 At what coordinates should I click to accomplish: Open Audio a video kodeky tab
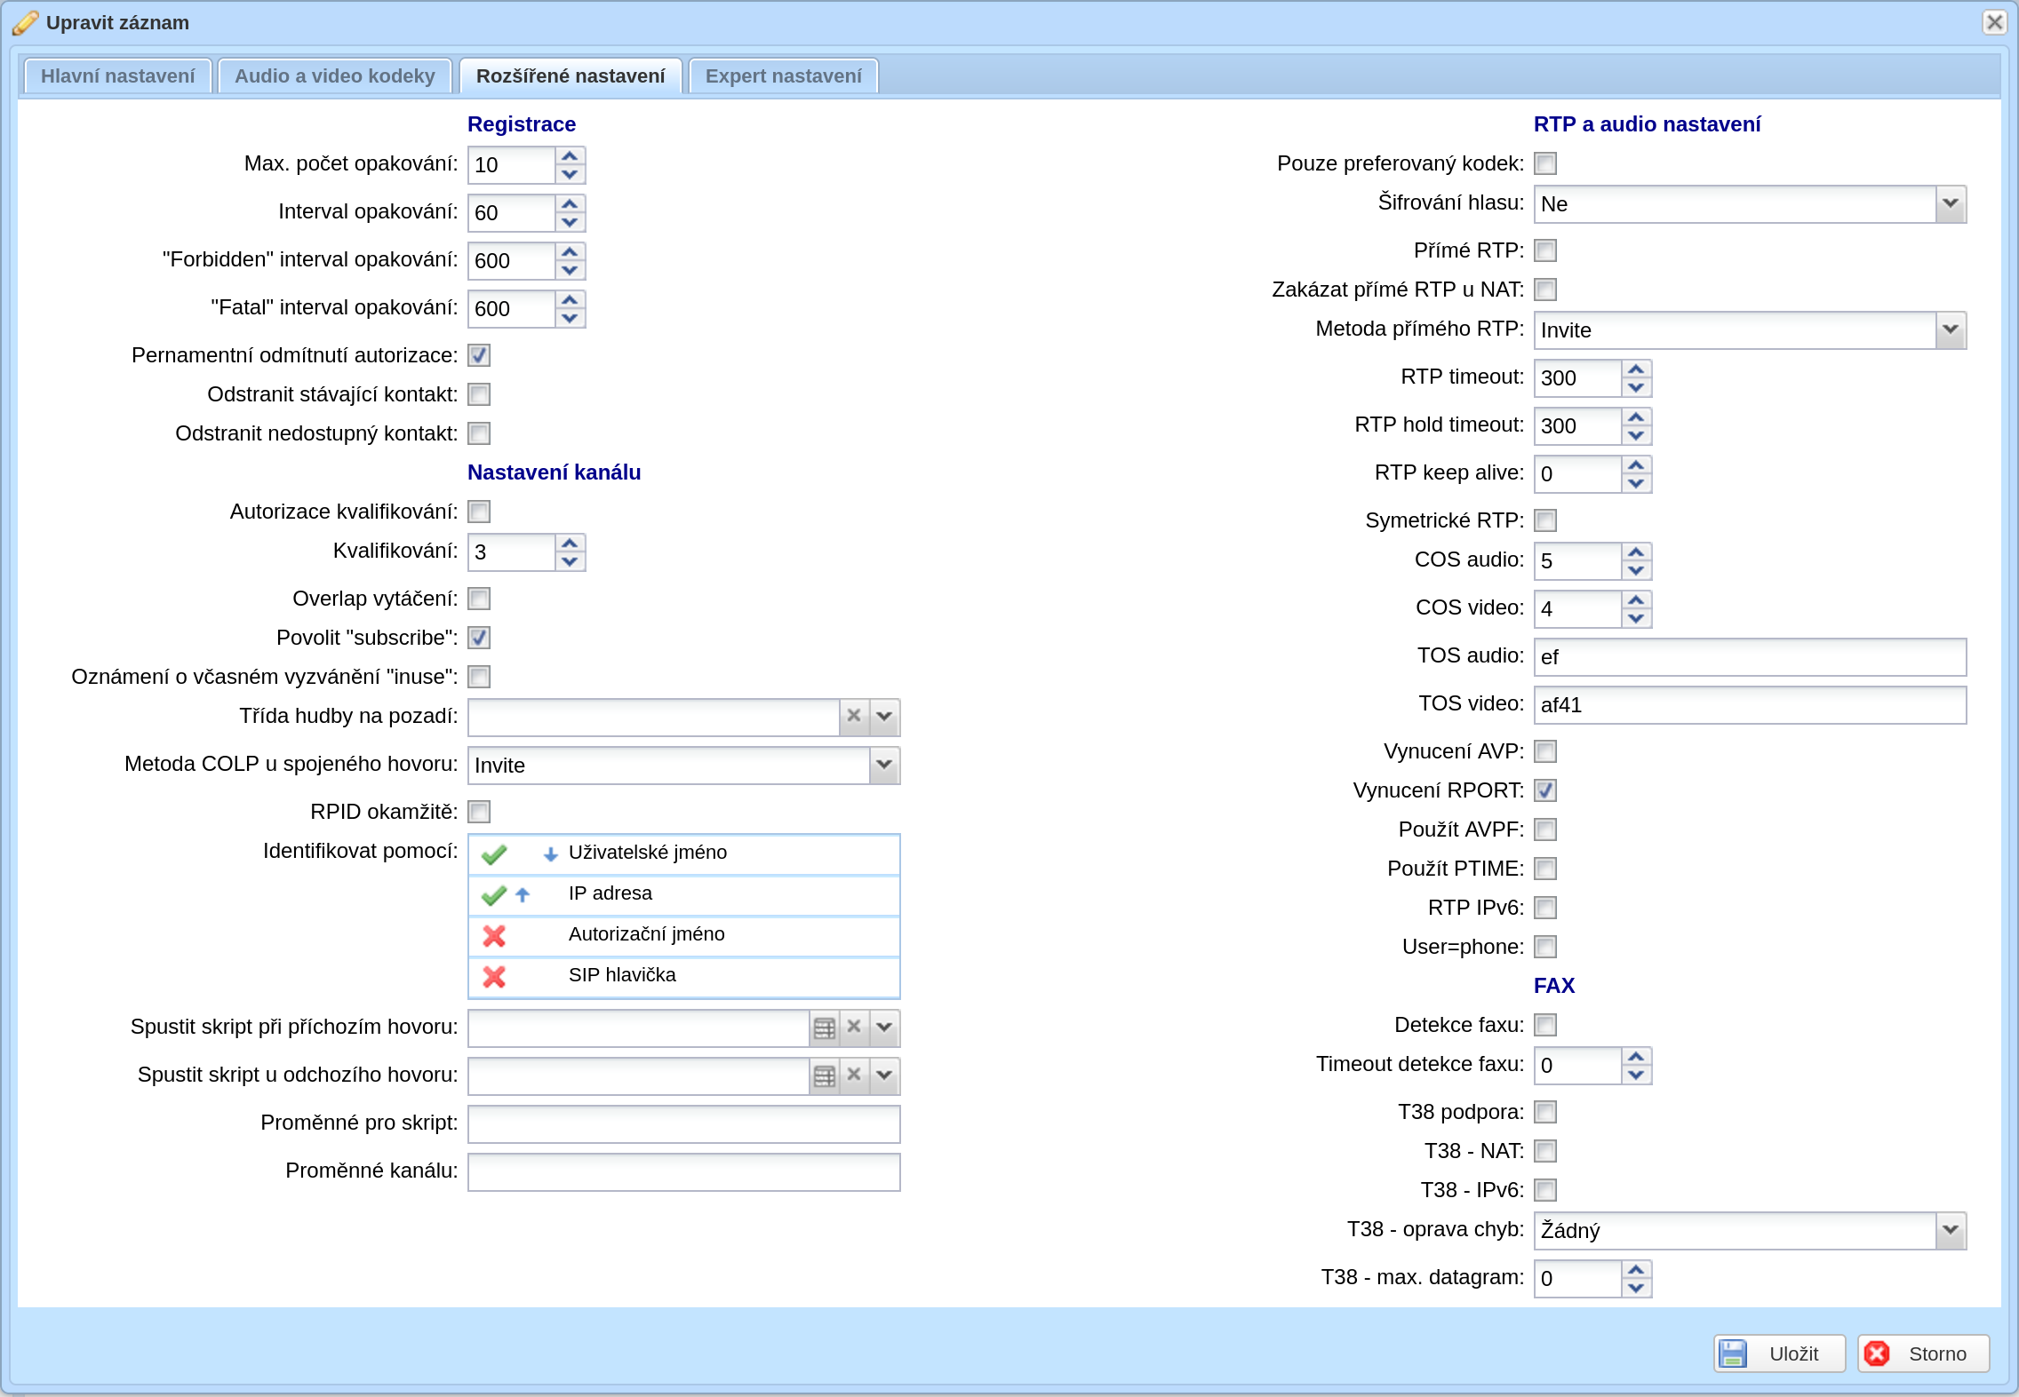click(335, 76)
